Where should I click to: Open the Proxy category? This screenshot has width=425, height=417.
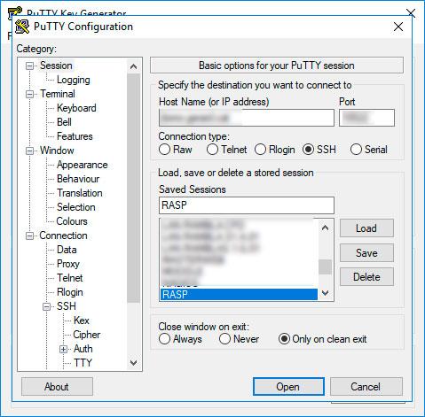point(68,264)
